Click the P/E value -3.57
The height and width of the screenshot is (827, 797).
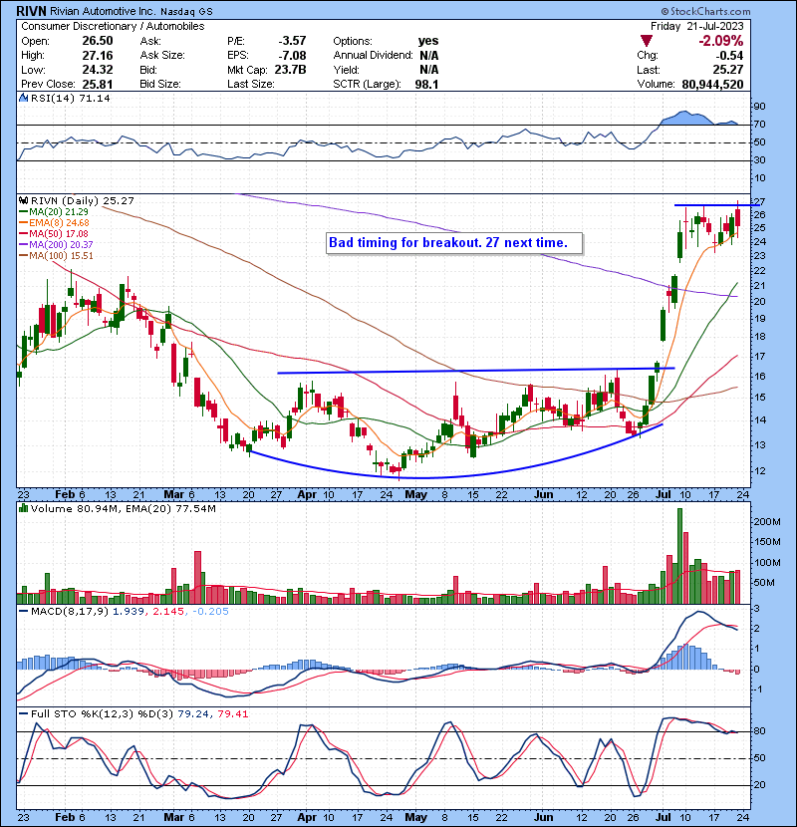(292, 41)
